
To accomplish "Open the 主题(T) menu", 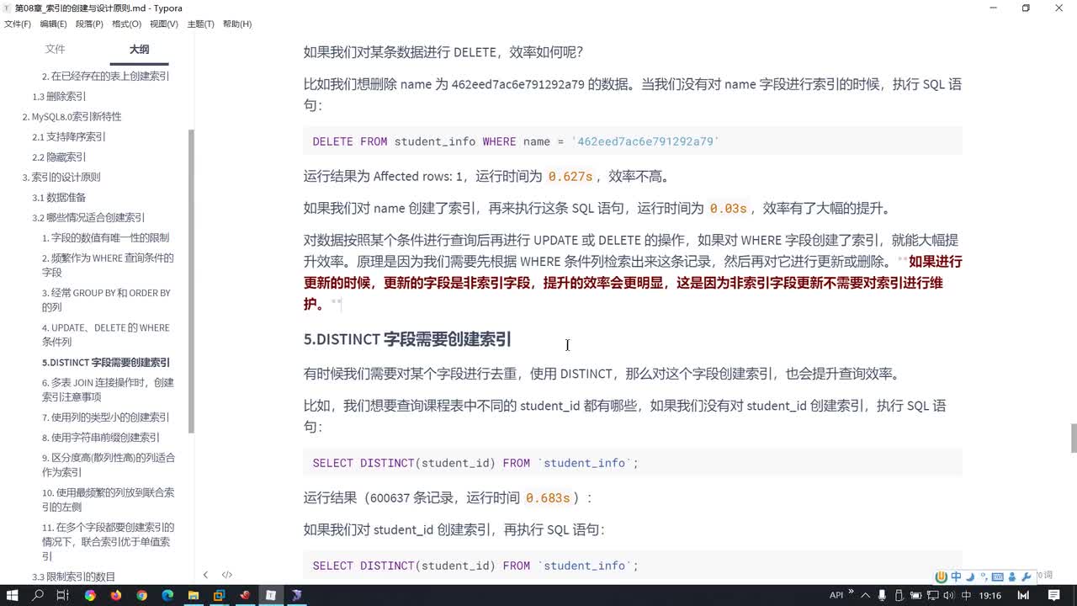I will click(x=200, y=24).
